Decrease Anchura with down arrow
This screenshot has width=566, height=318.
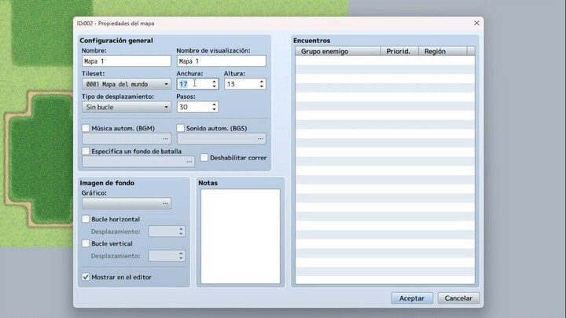[214, 86]
